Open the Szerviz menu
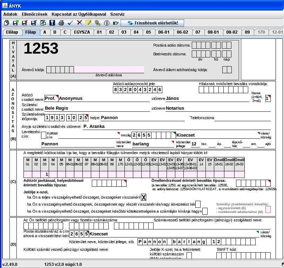Image resolution: width=284 pixels, height=268 pixels. pyautogui.click(x=117, y=14)
